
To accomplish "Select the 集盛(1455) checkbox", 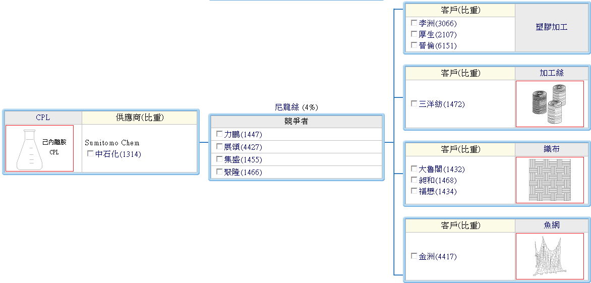I will 219,159.
